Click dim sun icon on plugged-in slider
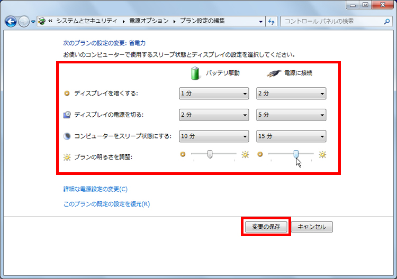The image size is (397, 279). point(260,154)
